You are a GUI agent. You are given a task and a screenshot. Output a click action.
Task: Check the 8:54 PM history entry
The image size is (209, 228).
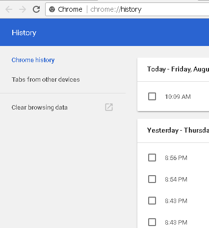tap(152, 179)
